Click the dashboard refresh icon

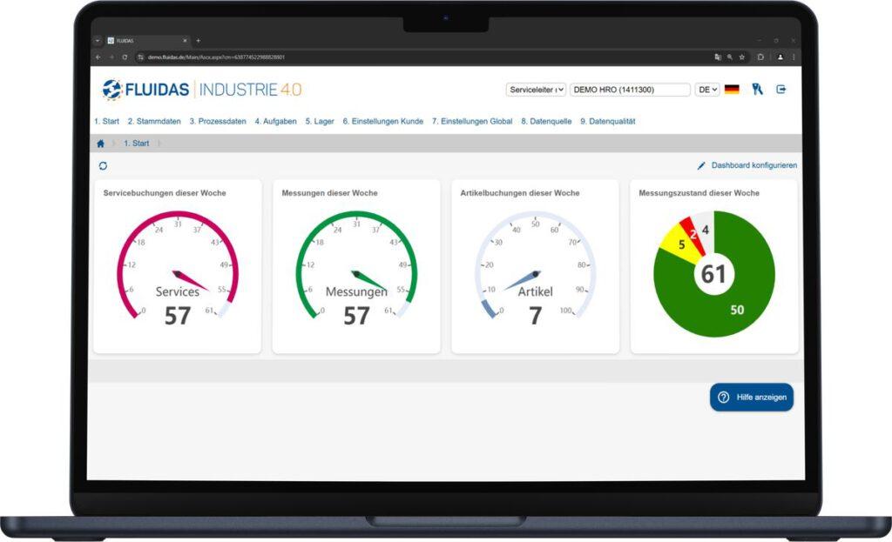tap(103, 165)
